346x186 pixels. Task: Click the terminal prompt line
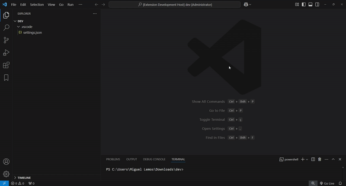pos(144,170)
